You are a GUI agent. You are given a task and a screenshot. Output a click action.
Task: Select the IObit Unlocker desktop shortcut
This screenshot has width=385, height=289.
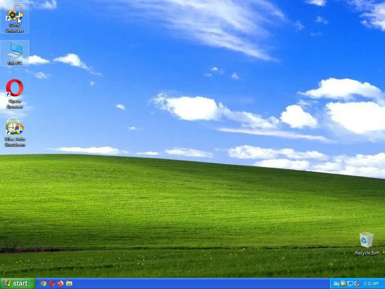[15, 18]
